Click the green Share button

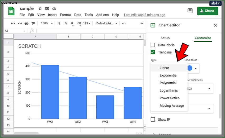click(x=208, y=11)
